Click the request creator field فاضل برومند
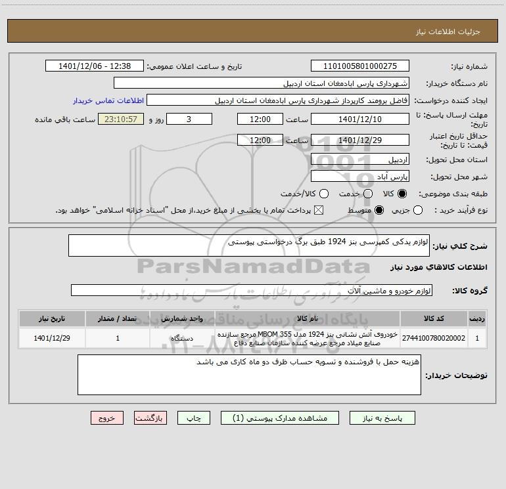Screen dimensions: 506x489 (278, 100)
